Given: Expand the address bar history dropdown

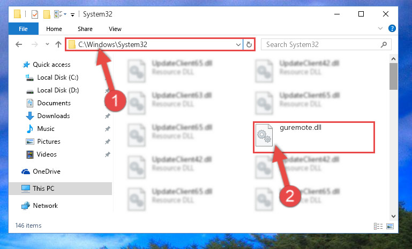Looking at the screenshot, I should click(238, 44).
